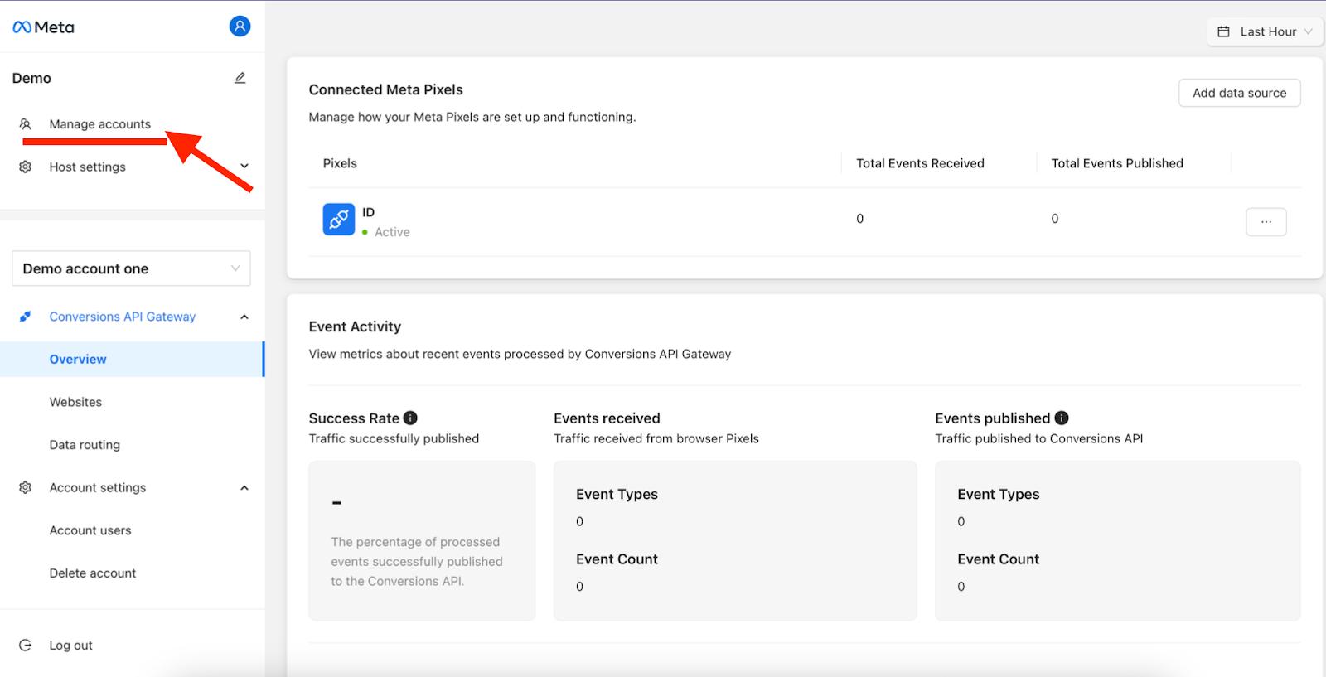Click the Success Rate info icon
Screen dimensions: 1326x677
pyautogui.click(x=410, y=418)
